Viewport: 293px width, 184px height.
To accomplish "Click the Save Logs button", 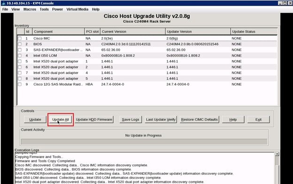I will 131,120.
